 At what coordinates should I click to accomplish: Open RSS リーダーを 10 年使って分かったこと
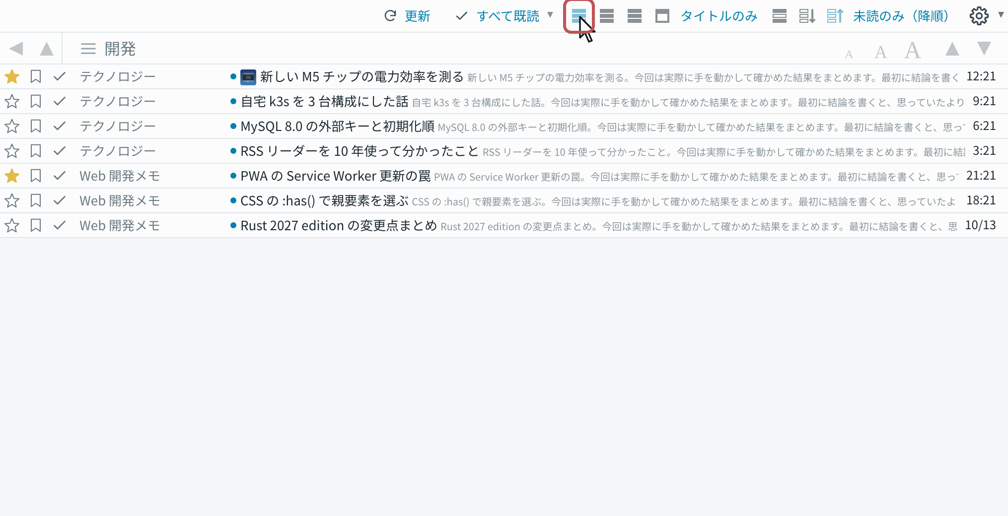tap(360, 151)
